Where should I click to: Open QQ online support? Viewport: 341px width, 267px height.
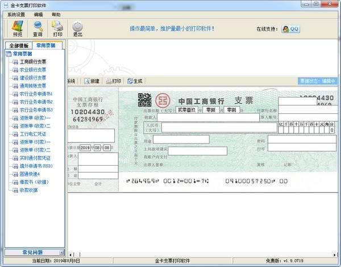click(x=290, y=28)
